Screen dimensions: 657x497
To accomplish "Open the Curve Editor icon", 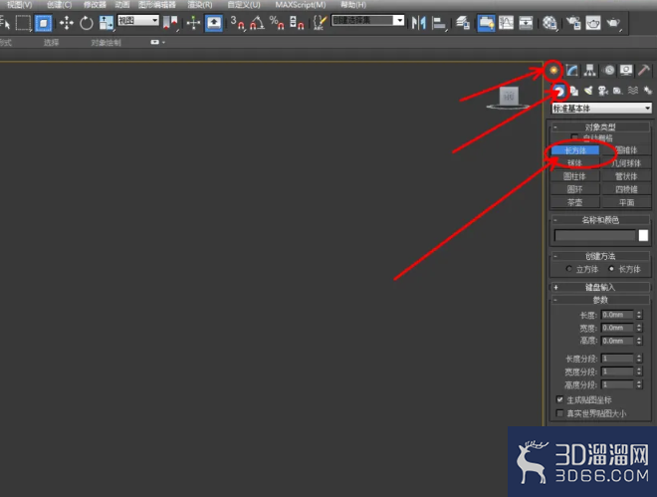I will click(x=506, y=23).
